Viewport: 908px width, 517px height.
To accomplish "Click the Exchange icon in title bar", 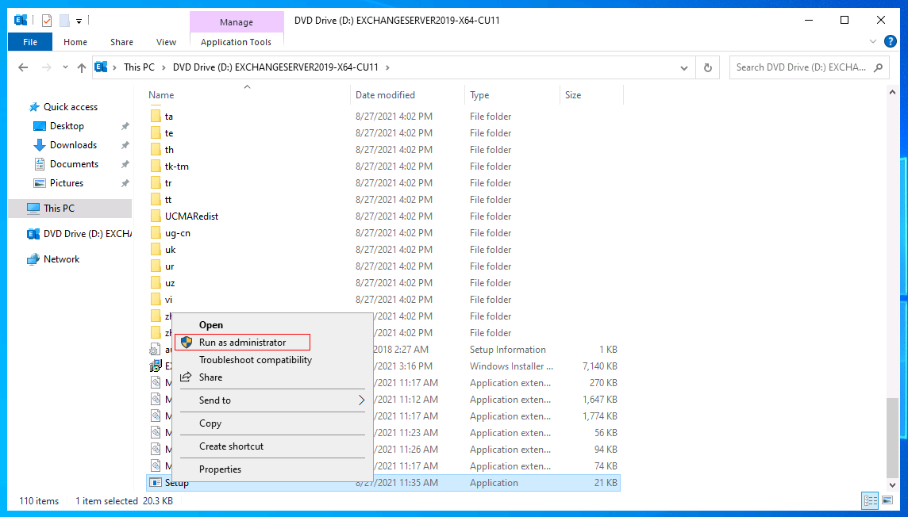I will (x=21, y=21).
